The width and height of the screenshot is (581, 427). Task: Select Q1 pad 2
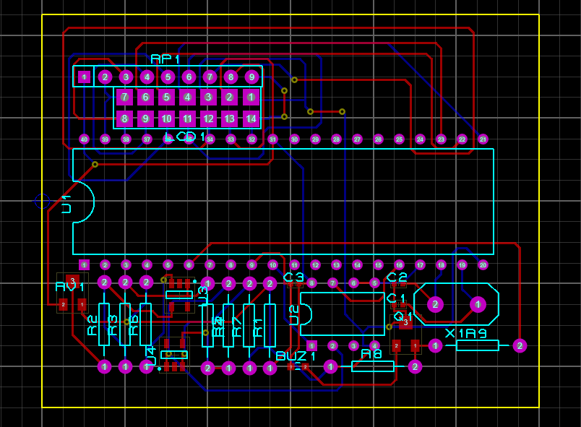[397, 346]
